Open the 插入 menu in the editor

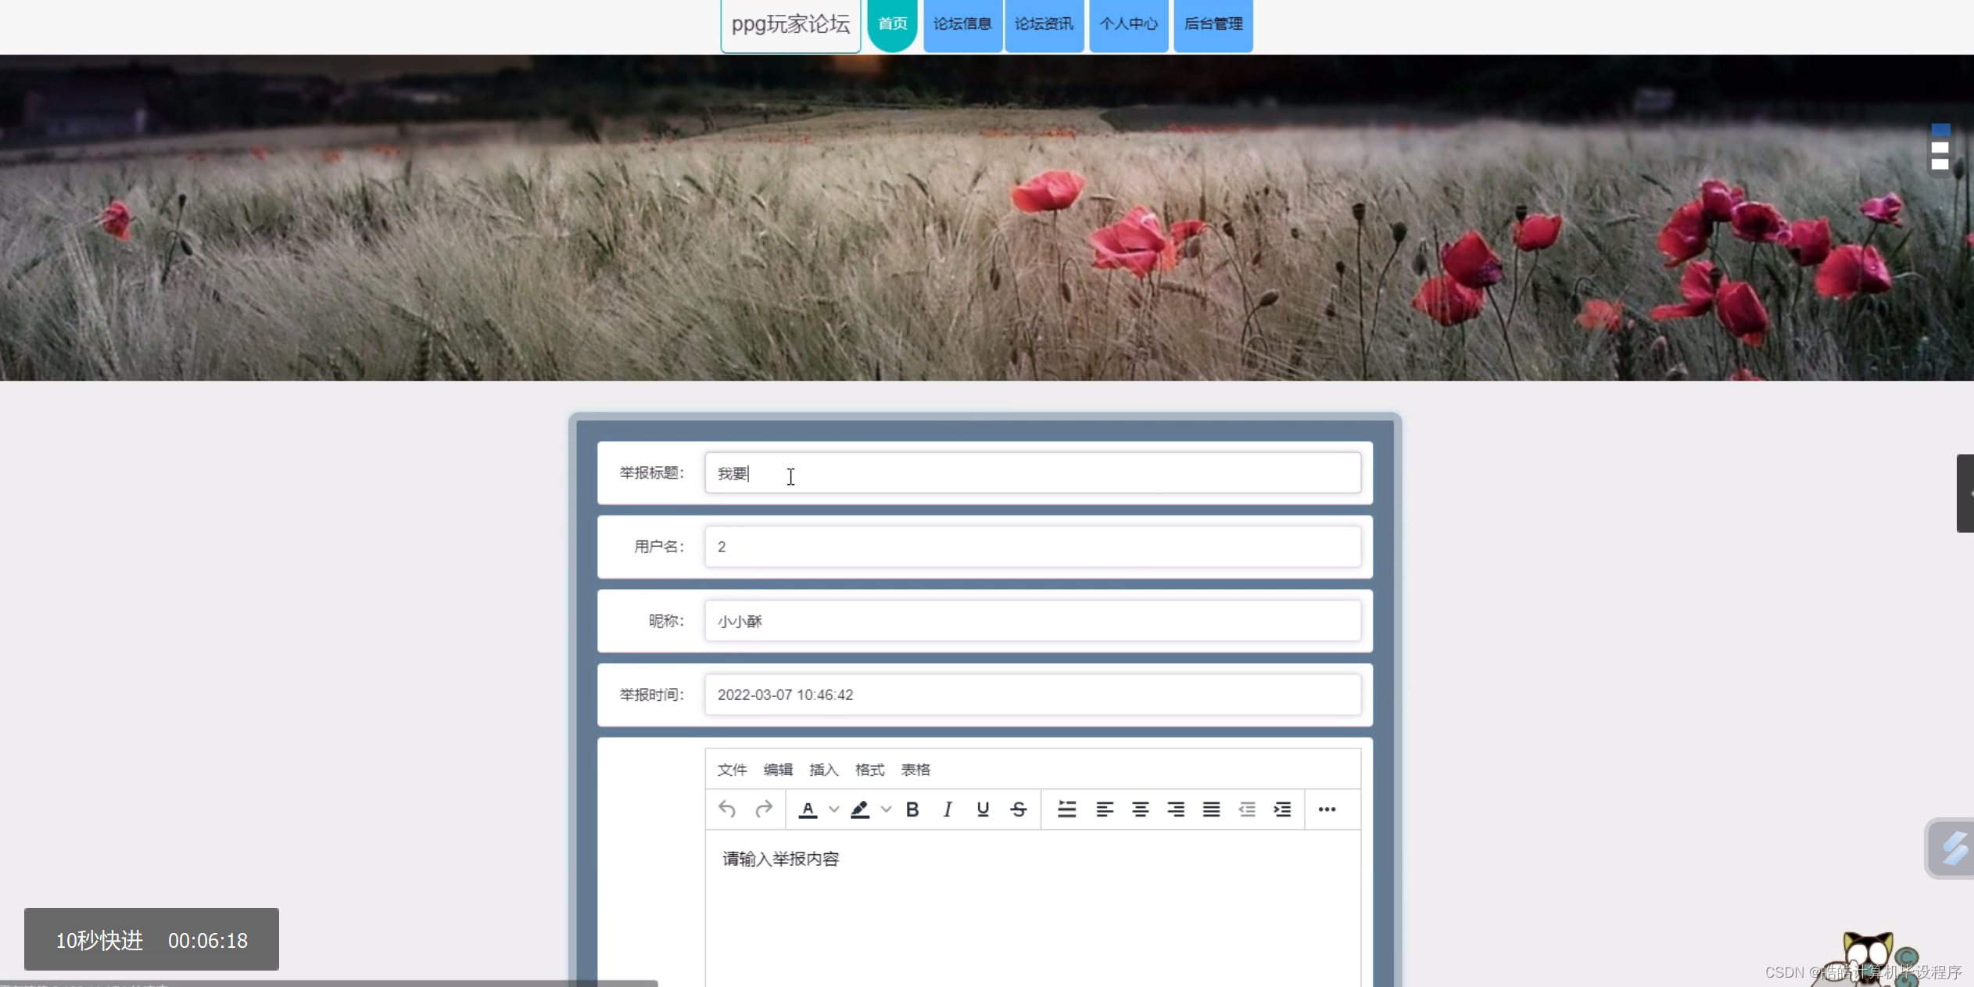823,770
